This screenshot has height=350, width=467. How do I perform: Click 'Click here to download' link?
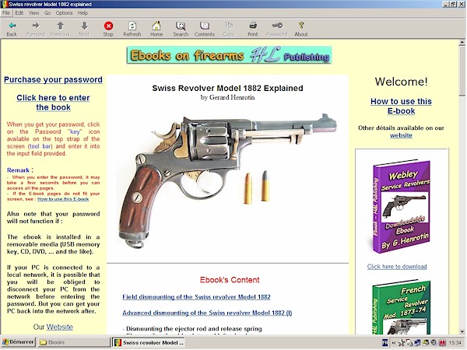397,267
